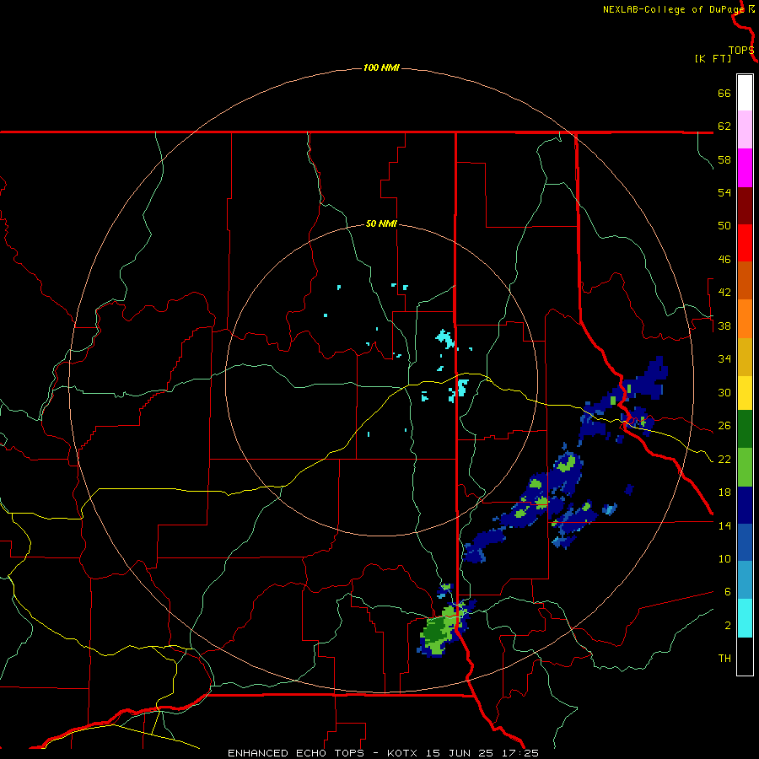This screenshot has height=759, width=759.
Task: Click the white color swatch in legend
Action: click(745, 93)
